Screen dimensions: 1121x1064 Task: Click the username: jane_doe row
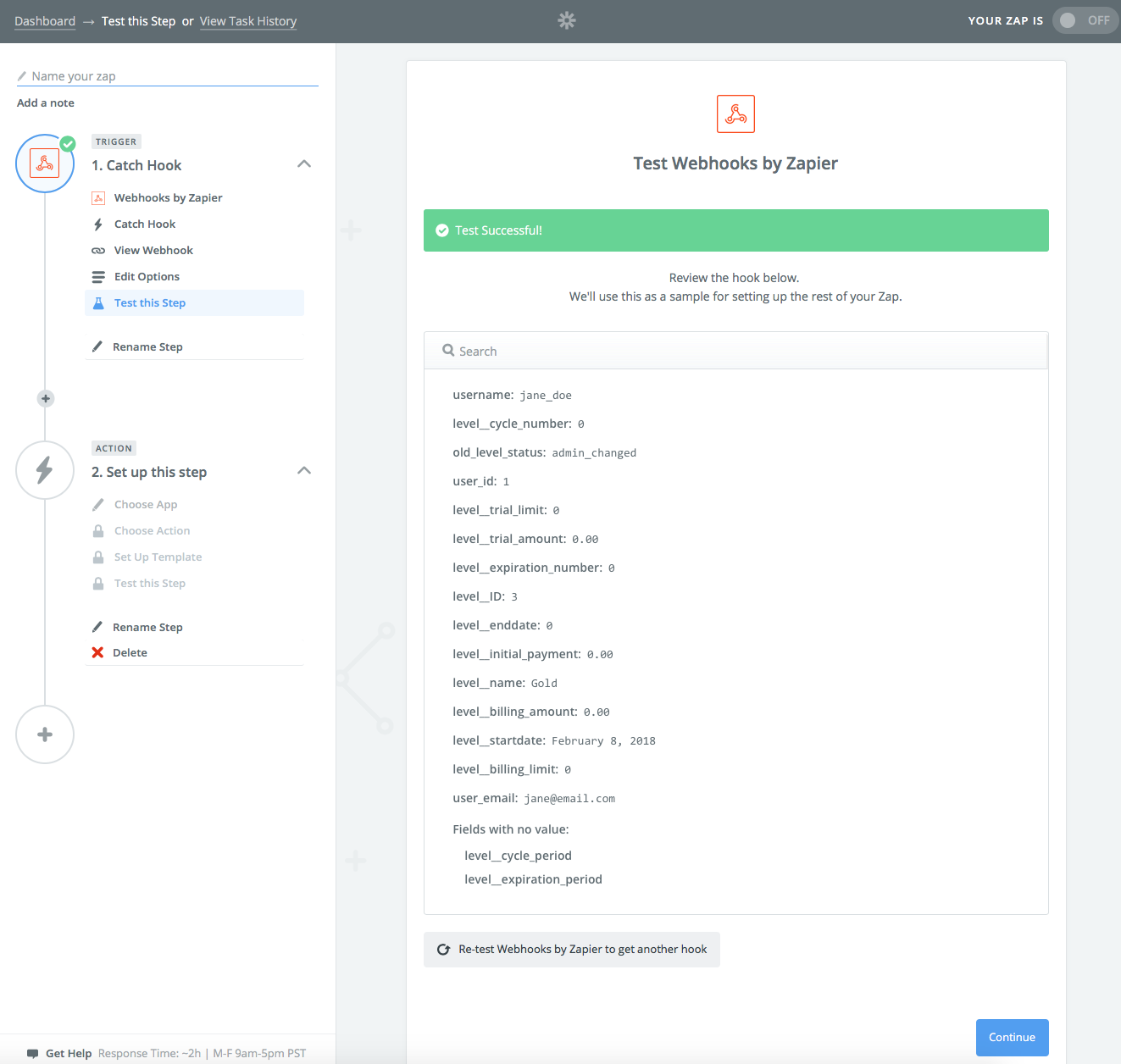[512, 396]
